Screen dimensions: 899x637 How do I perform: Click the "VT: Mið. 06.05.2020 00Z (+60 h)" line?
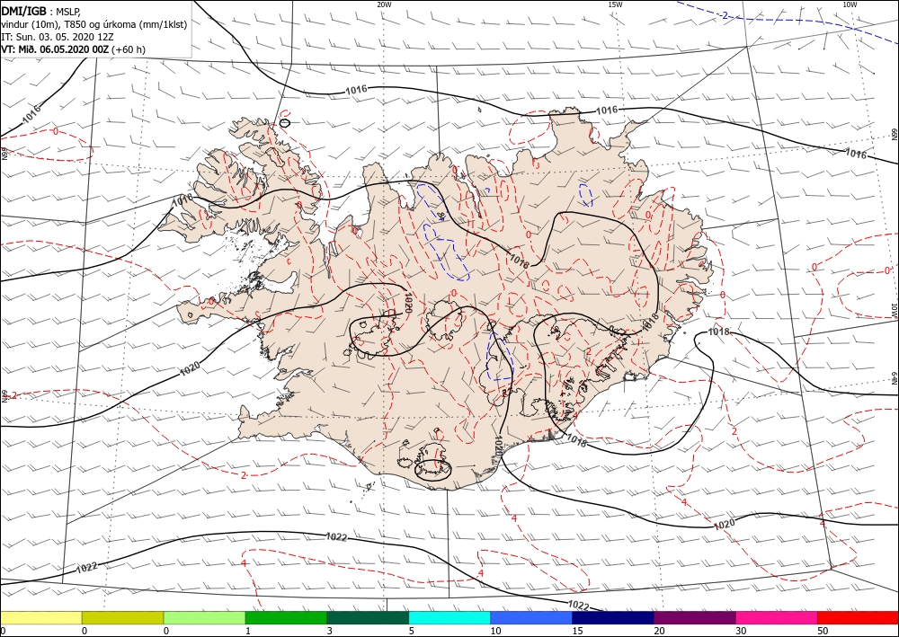[x=74, y=49]
